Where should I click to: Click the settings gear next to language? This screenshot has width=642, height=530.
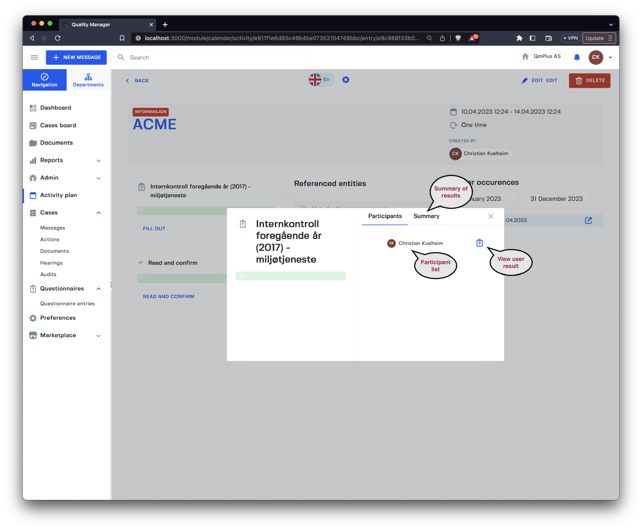tap(346, 80)
